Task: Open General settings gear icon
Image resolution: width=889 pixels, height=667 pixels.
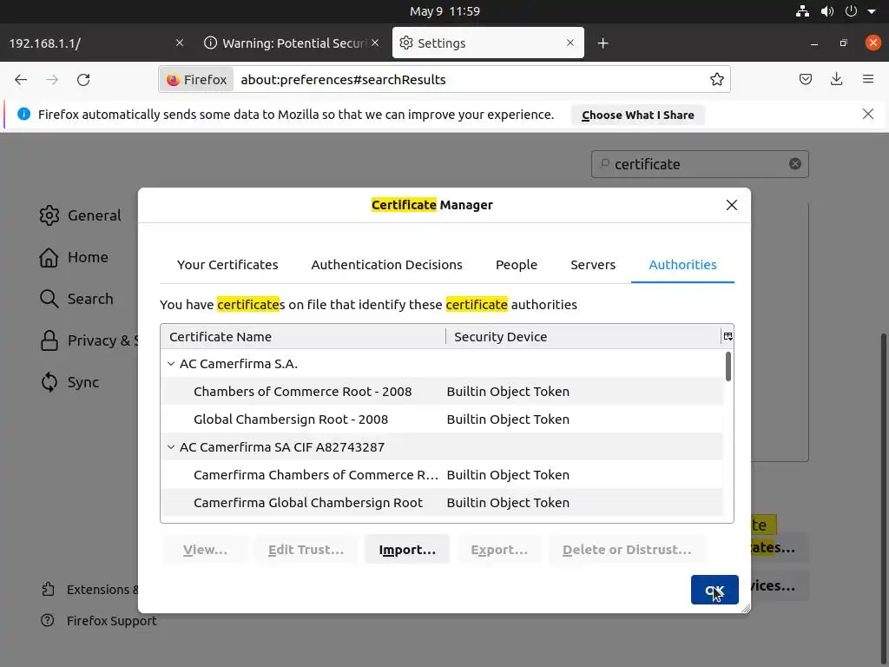Action: pyautogui.click(x=49, y=215)
